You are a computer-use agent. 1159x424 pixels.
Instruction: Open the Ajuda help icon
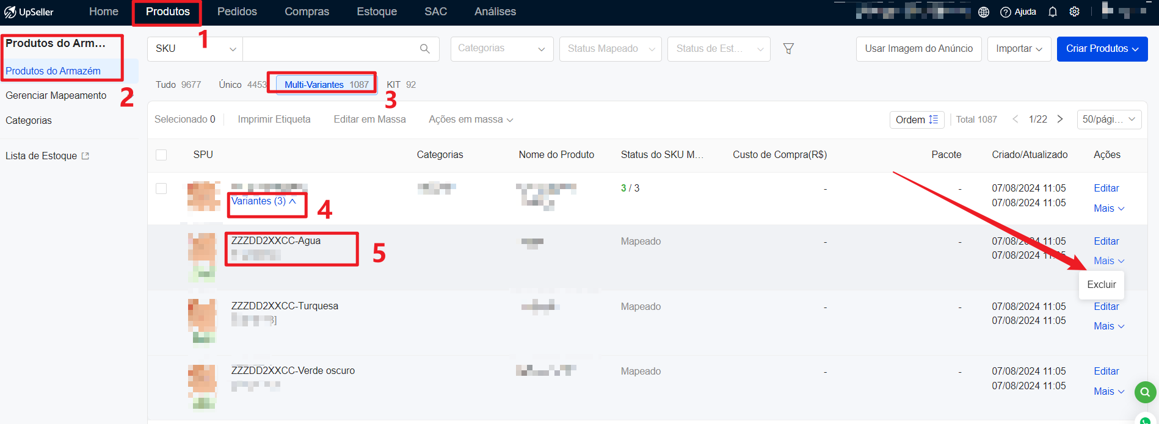pos(1006,12)
